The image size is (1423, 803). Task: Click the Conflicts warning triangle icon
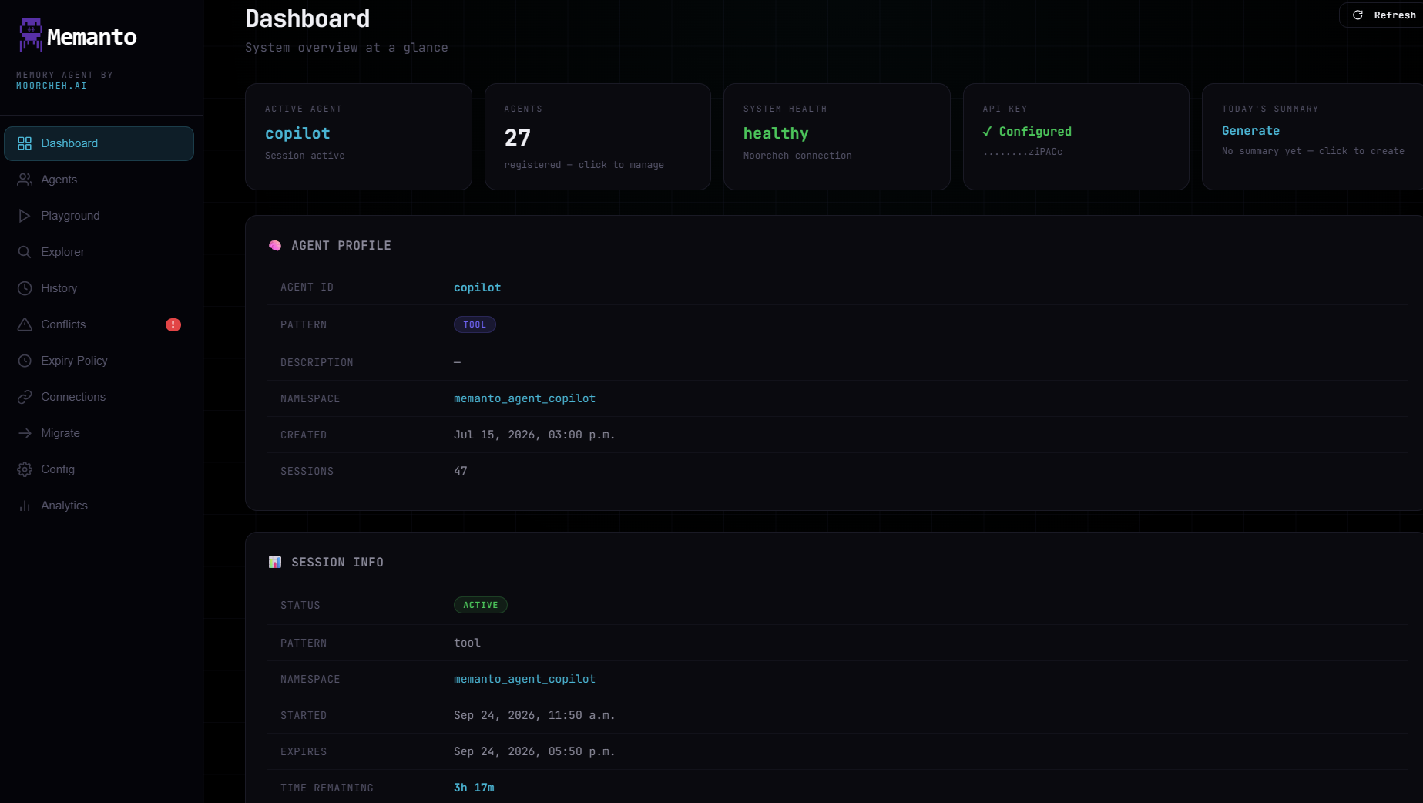25,324
